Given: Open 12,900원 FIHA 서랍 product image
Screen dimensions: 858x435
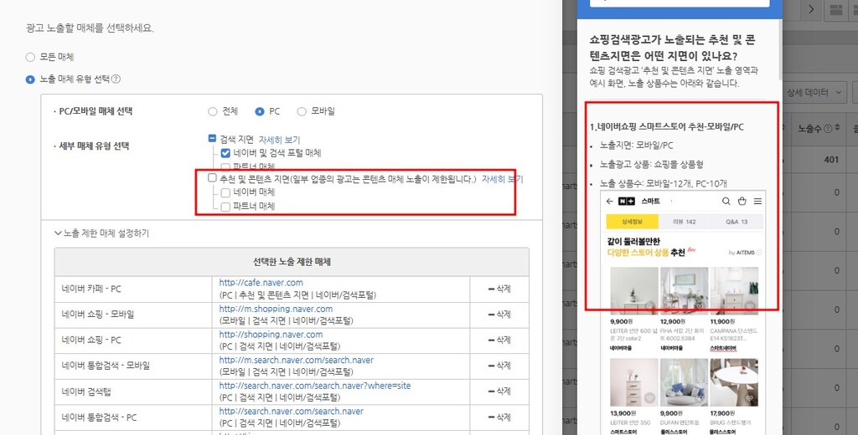Looking at the screenshot, I should click(684, 290).
